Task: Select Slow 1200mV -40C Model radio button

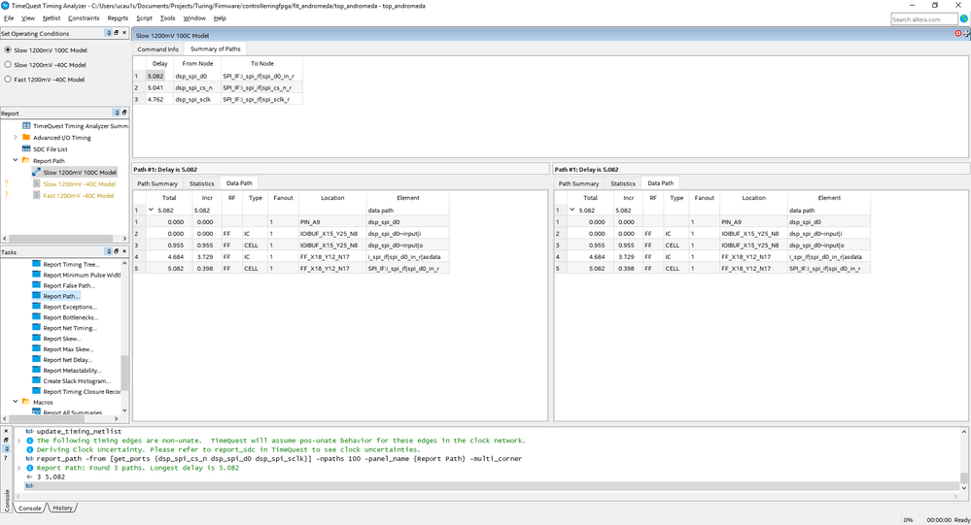Action: click(9, 65)
